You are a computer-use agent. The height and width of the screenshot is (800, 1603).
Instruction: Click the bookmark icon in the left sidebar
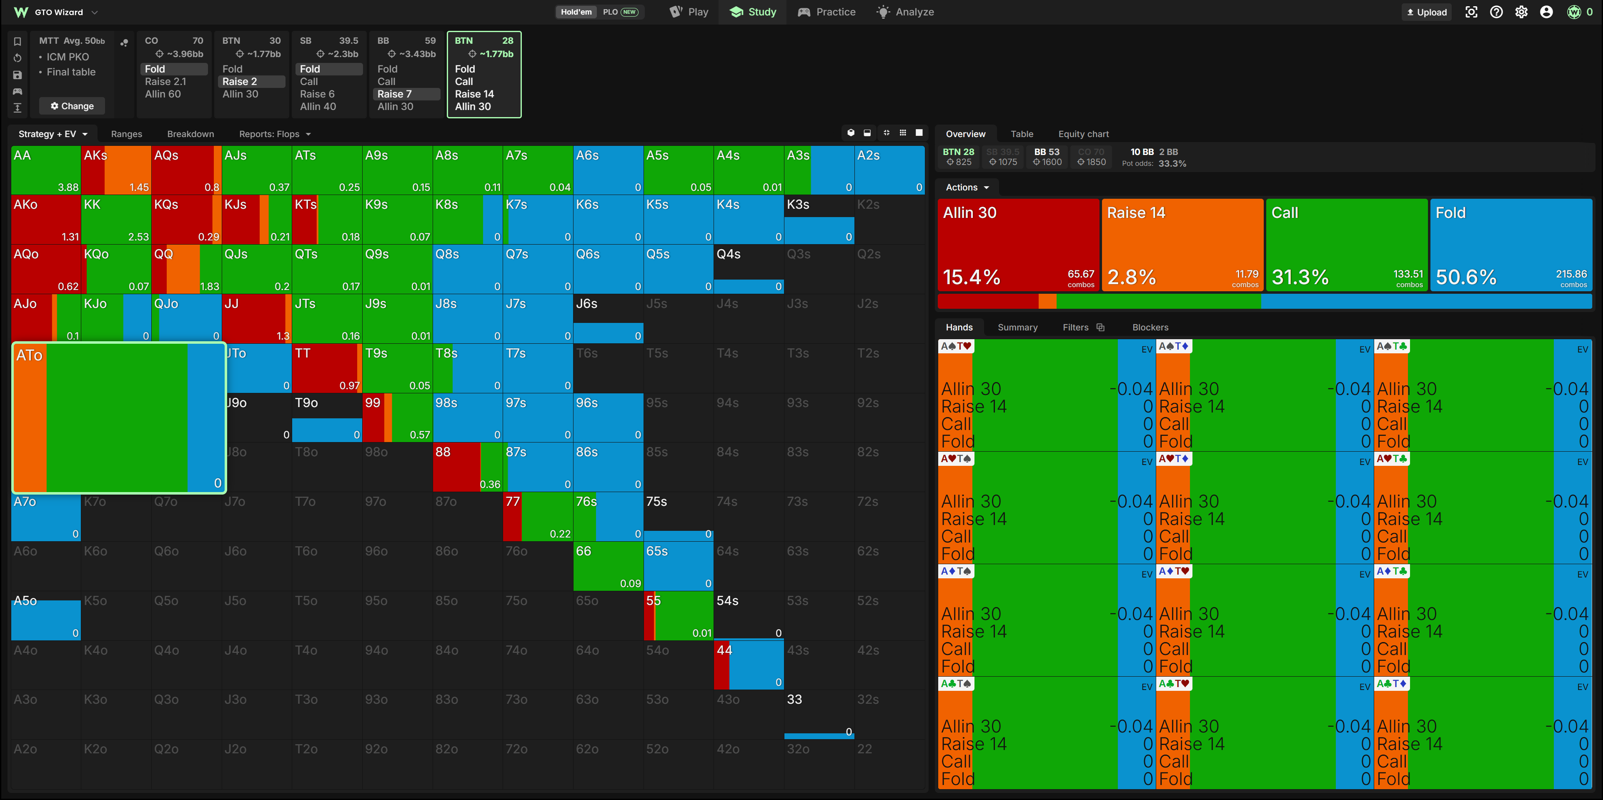[18, 42]
